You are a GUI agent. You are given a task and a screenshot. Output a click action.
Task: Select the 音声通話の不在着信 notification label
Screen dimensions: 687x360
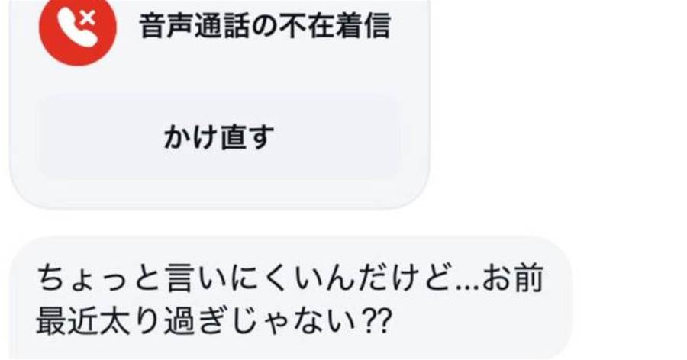click(x=265, y=26)
